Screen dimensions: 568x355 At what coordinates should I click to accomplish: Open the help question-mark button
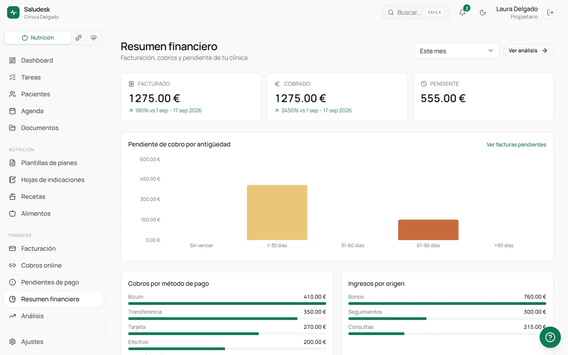coord(550,337)
